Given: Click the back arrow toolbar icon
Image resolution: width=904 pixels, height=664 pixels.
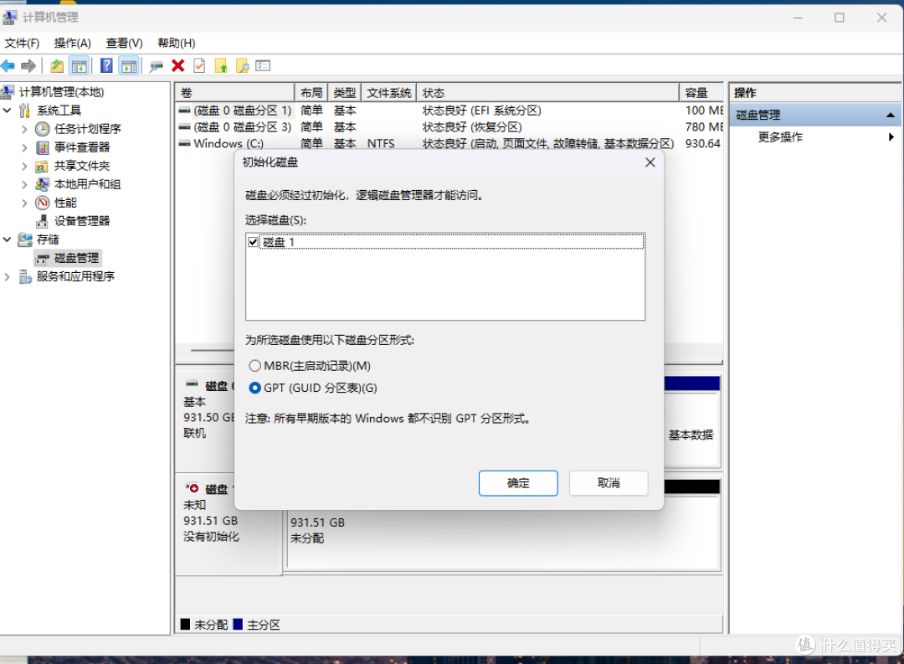Looking at the screenshot, I should (x=8, y=66).
